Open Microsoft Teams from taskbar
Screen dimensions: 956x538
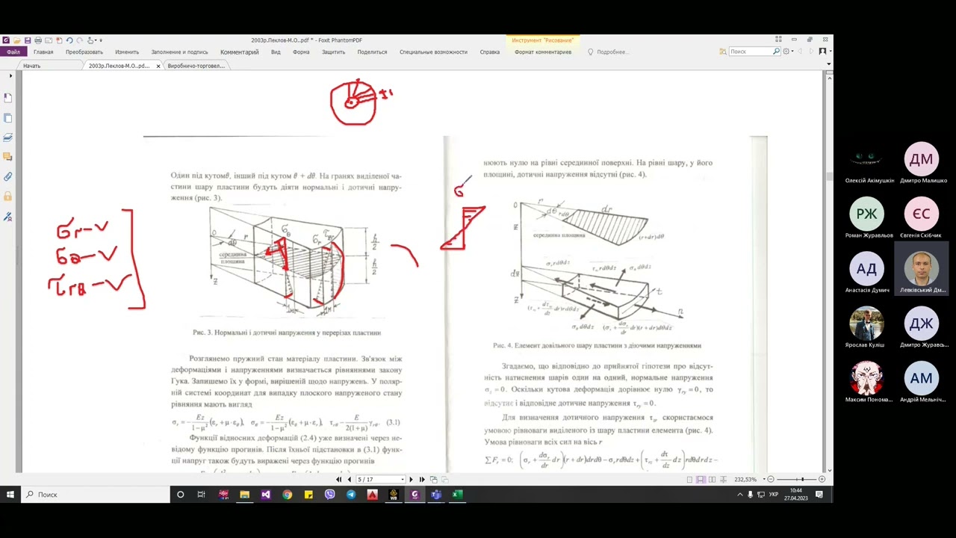point(435,494)
